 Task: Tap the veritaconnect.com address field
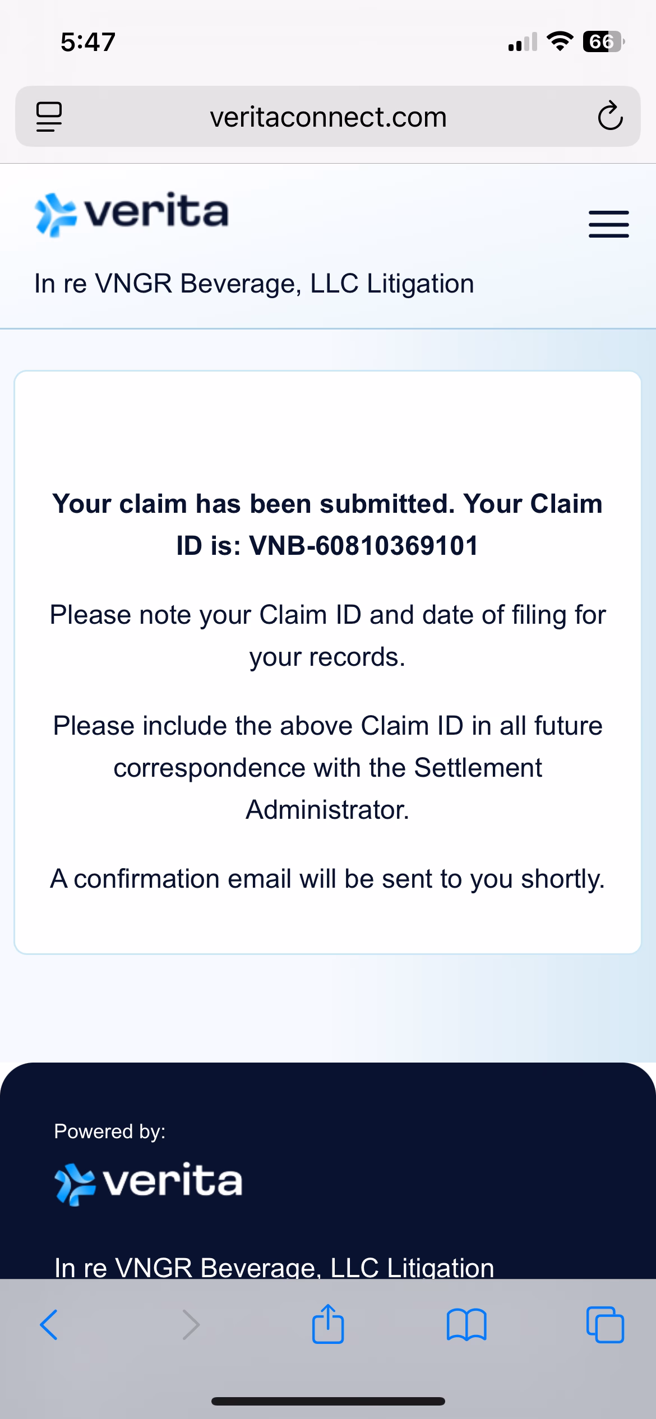click(328, 118)
